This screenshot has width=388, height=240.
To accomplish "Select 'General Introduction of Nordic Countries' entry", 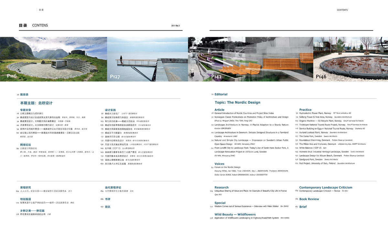I will coord(244,113).
